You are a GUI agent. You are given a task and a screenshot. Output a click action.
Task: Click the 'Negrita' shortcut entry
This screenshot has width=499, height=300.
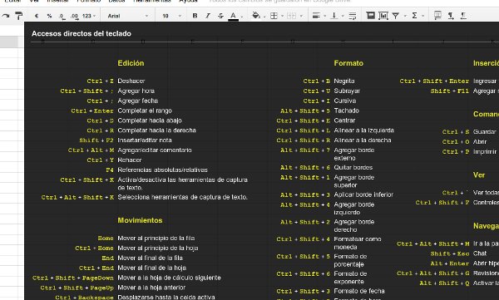344,81
